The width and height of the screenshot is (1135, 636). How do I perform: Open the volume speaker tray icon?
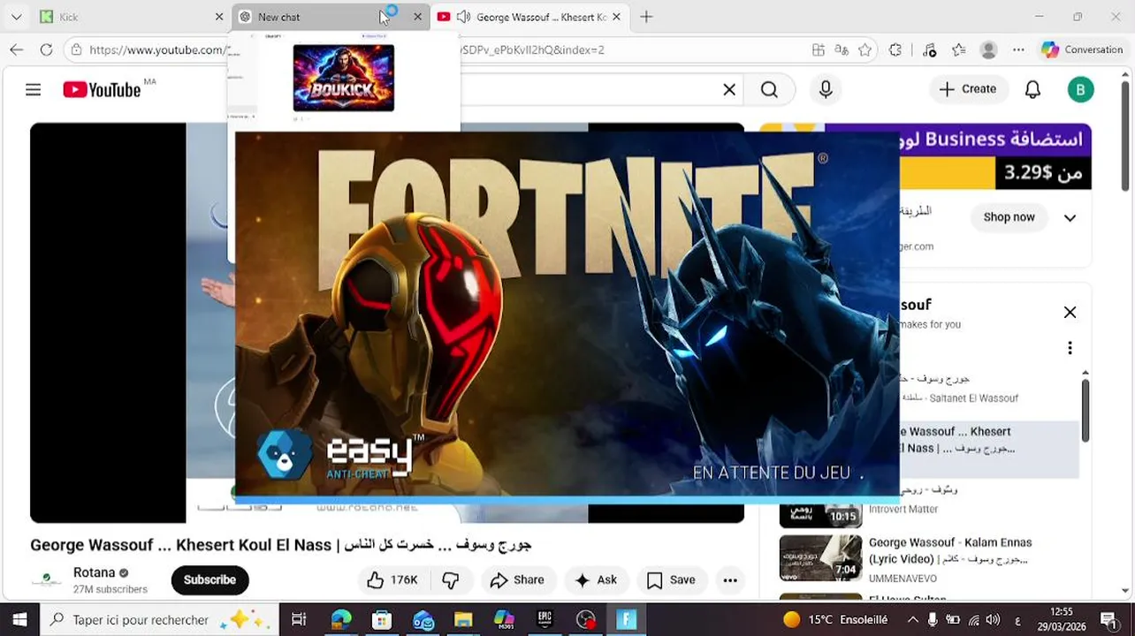(992, 620)
